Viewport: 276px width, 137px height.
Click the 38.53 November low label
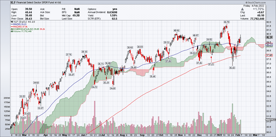[x=193, y=53]
